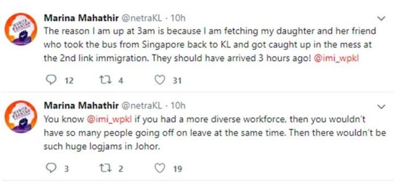This screenshot has width=406, height=183.
Task: Open second tweet's 10h timestamp
Action: tap(178, 106)
